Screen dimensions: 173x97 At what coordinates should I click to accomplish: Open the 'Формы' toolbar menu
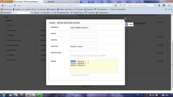[x=42, y=9]
